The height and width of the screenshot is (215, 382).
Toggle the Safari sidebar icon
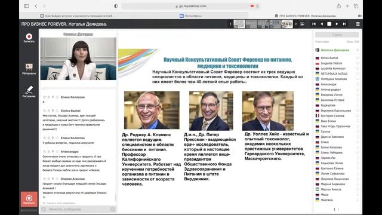click(26, 6)
